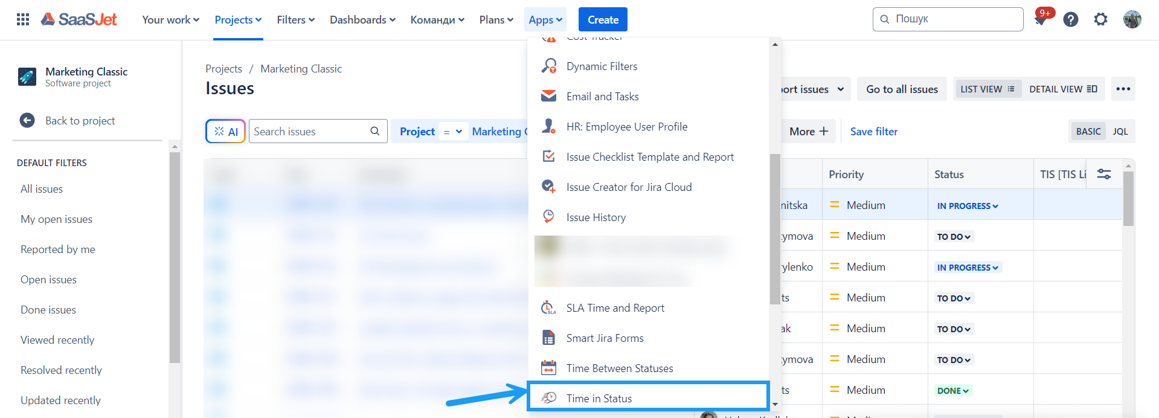
Task: Click the Create button
Action: [603, 19]
